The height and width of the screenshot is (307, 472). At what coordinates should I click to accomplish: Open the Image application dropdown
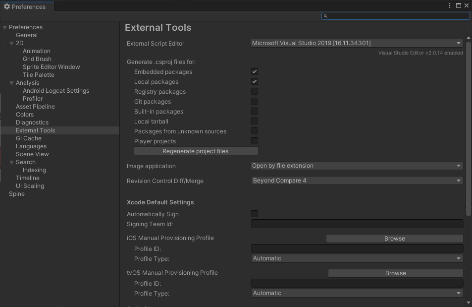[357, 166]
